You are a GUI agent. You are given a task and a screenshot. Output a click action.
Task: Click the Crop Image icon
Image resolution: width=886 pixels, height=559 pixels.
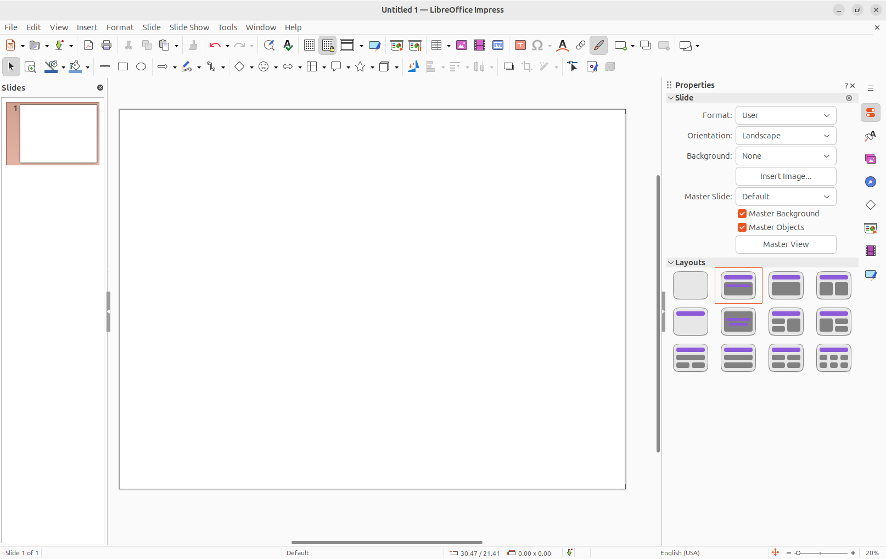pyautogui.click(x=527, y=66)
